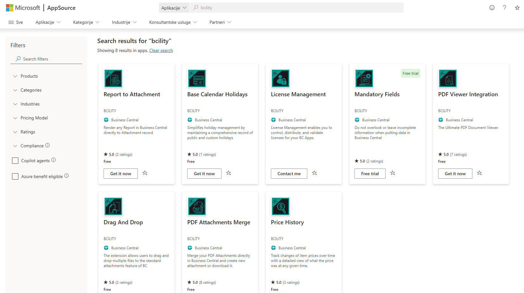The width and height of the screenshot is (524, 293).
Task: Save PDF Viewer Integration via star icon
Action: tap(479, 173)
